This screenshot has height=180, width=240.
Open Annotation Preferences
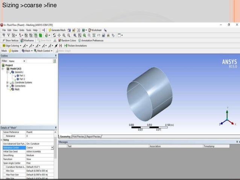91,41
